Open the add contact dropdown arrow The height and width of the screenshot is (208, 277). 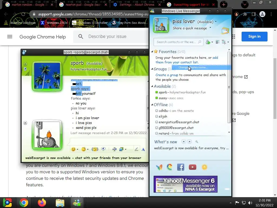click(x=212, y=42)
